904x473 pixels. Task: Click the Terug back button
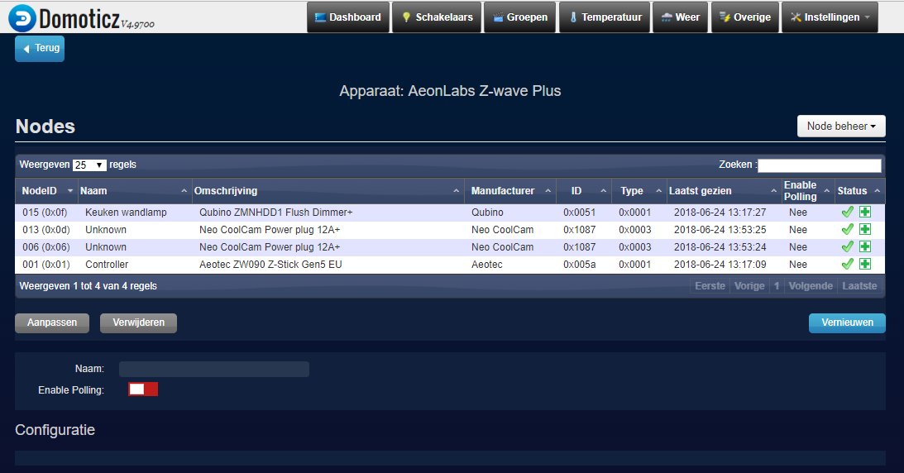click(40, 49)
